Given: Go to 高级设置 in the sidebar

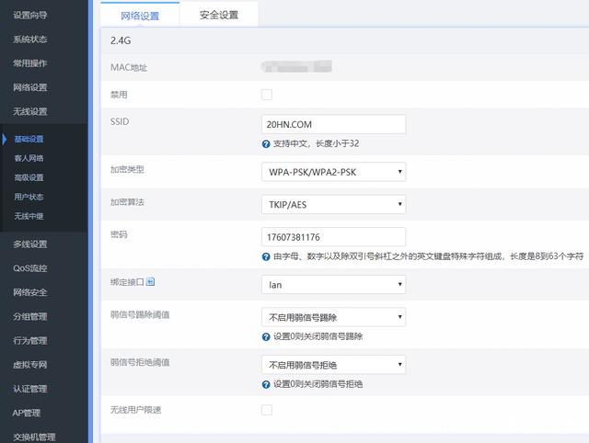Looking at the screenshot, I should [29, 177].
